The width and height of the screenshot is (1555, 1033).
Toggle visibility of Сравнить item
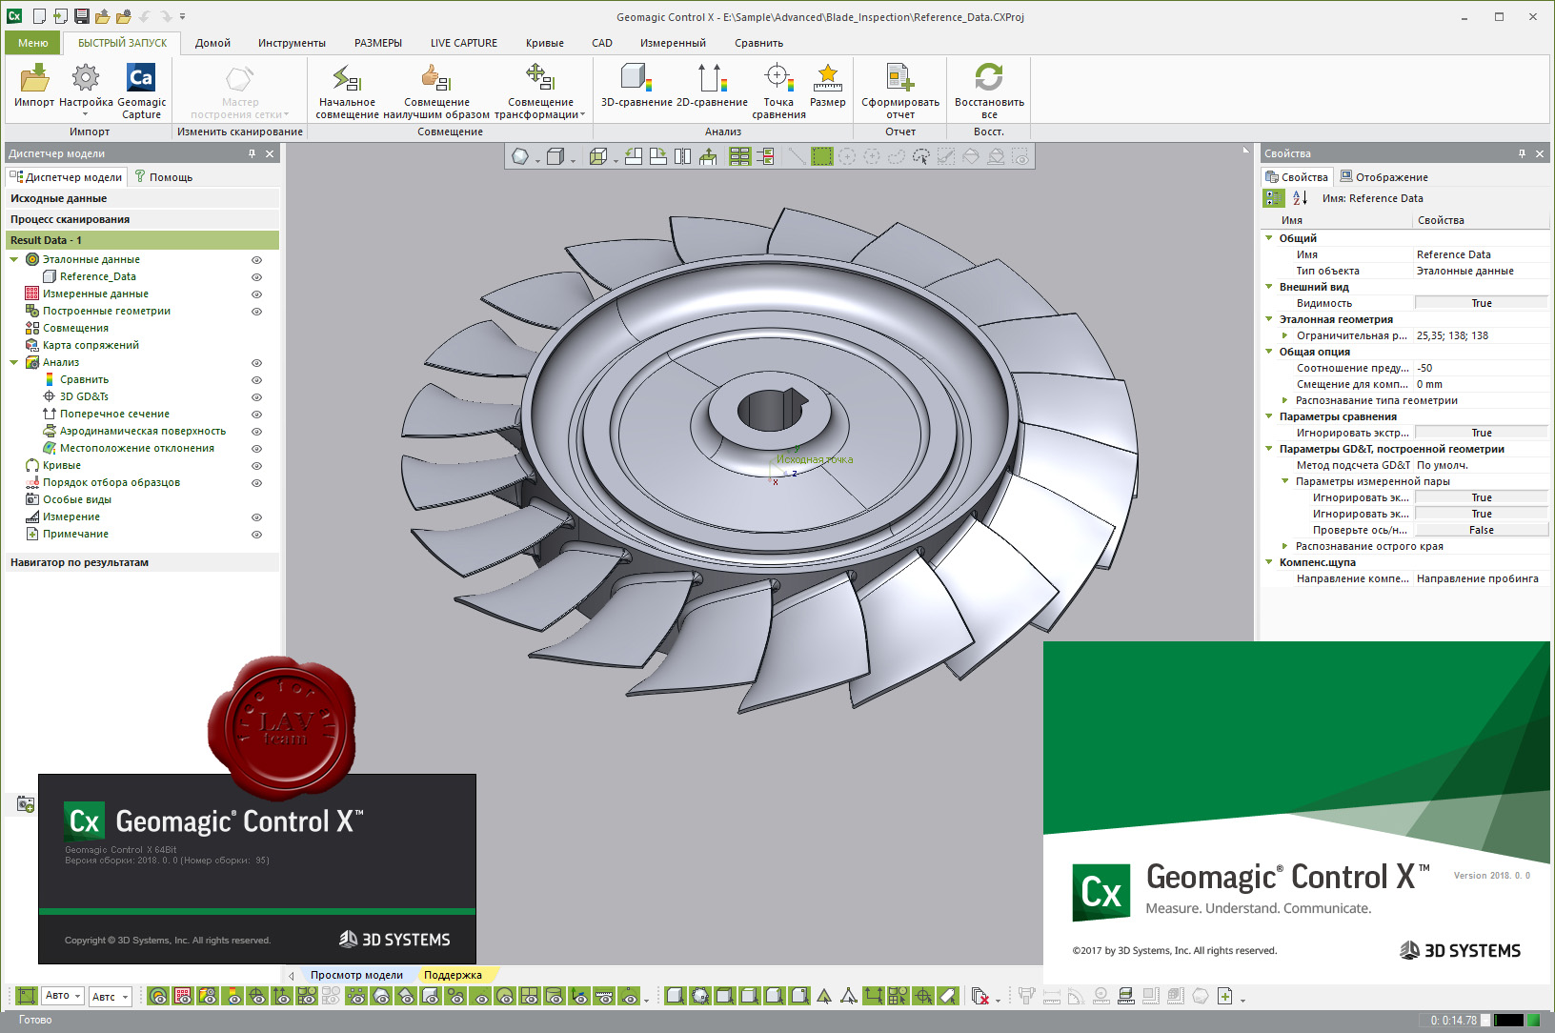click(x=256, y=379)
